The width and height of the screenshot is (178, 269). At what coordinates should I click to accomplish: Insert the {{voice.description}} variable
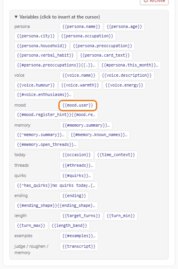(x=127, y=76)
